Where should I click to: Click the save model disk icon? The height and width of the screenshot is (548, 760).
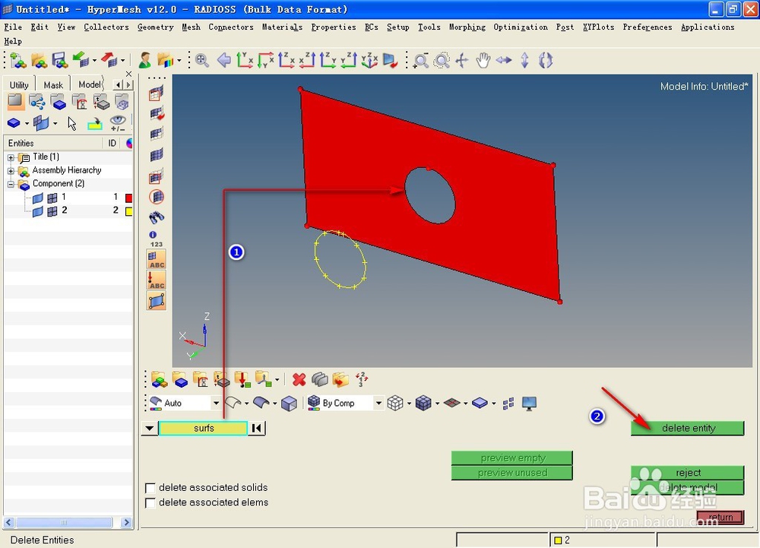59,60
